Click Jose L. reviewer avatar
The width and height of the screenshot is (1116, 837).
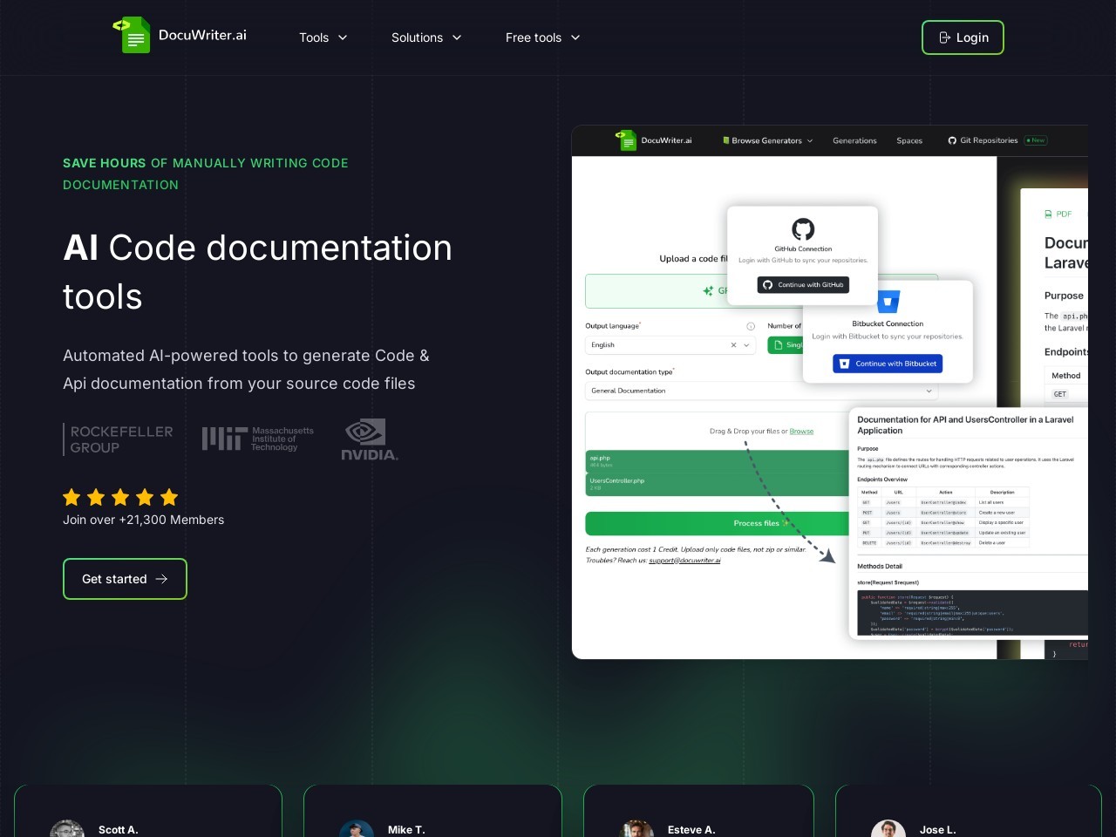click(x=888, y=828)
